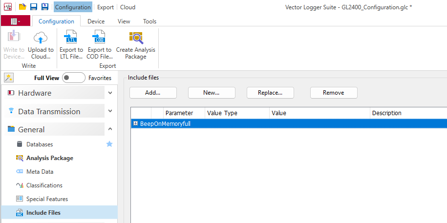This screenshot has width=447, height=223.
Task: Expand the BeepOnMemoryfull row plus sign
Action: click(x=136, y=123)
